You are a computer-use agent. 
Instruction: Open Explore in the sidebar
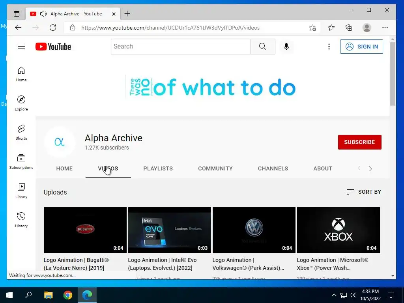(x=21, y=103)
